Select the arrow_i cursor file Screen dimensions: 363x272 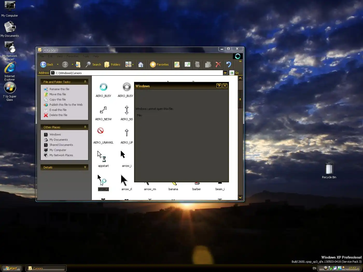click(127, 159)
